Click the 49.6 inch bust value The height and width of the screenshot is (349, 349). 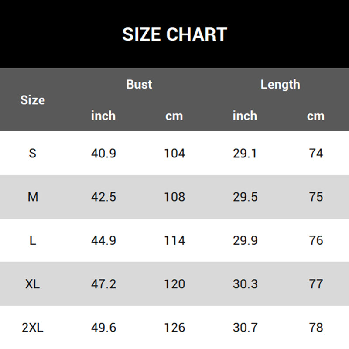click(x=103, y=328)
